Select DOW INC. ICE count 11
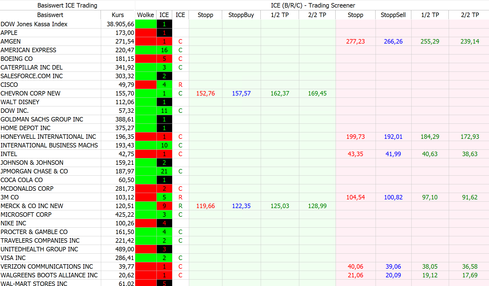The width and height of the screenshot is (489, 286). coord(164,111)
